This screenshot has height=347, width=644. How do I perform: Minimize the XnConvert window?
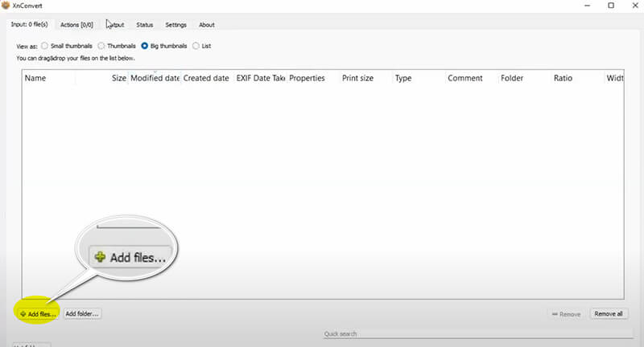click(588, 6)
